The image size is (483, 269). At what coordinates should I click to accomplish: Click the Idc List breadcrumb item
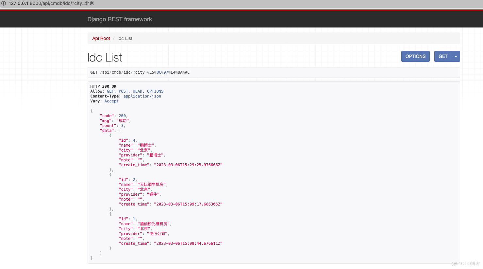(x=125, y=38)
